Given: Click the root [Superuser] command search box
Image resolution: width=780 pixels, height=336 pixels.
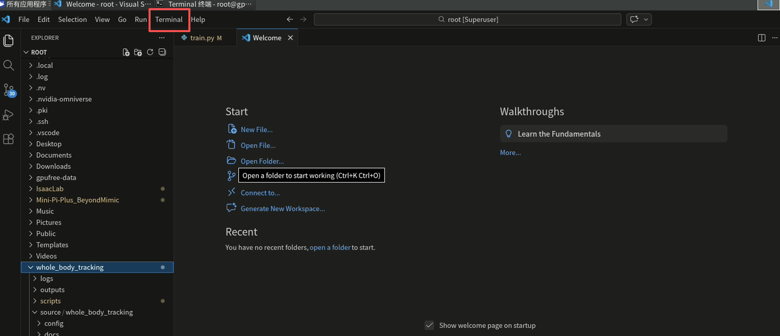Looking at the screenshot, I should pos(468,19).
